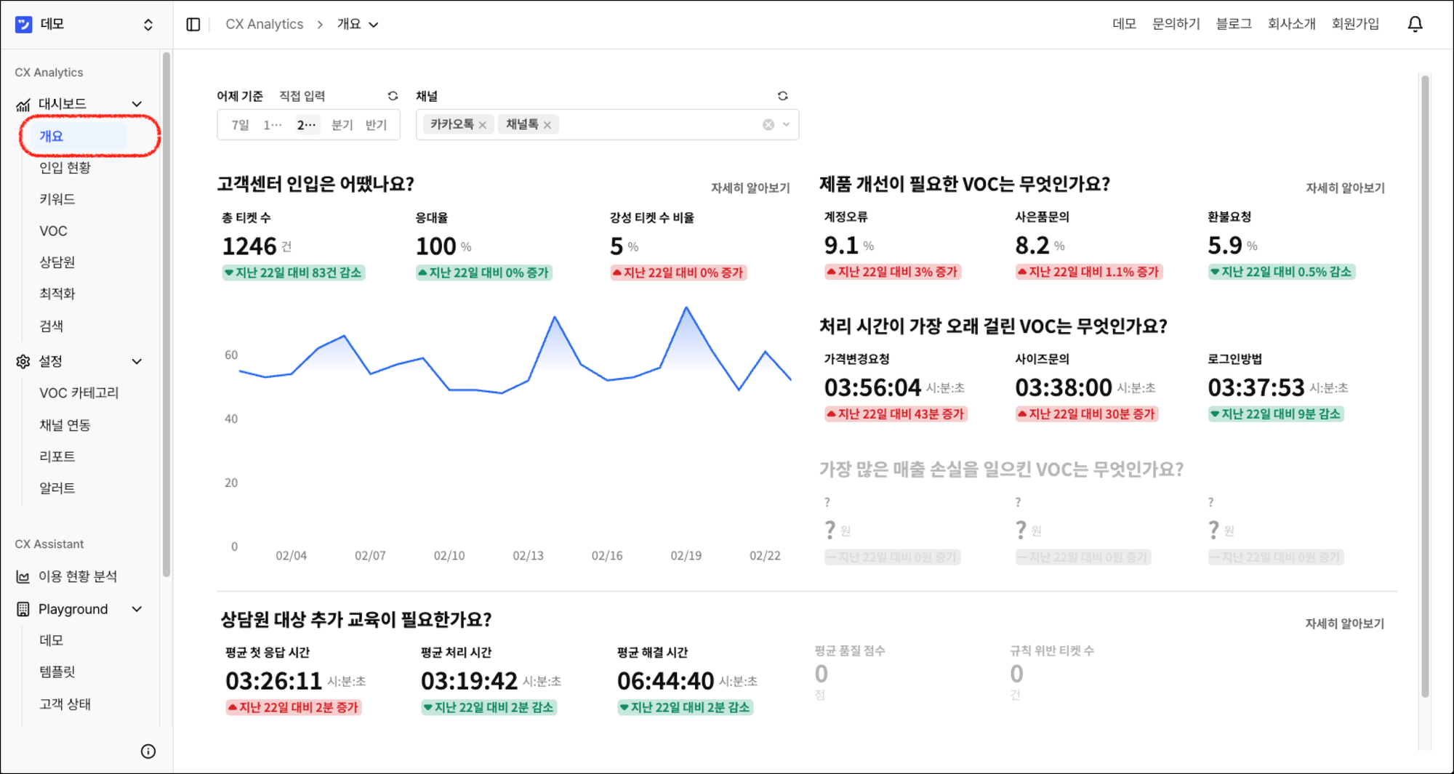Click the 이용 현황 분석 analytics icon
The image size is (1454, 774).
point(22,576)
